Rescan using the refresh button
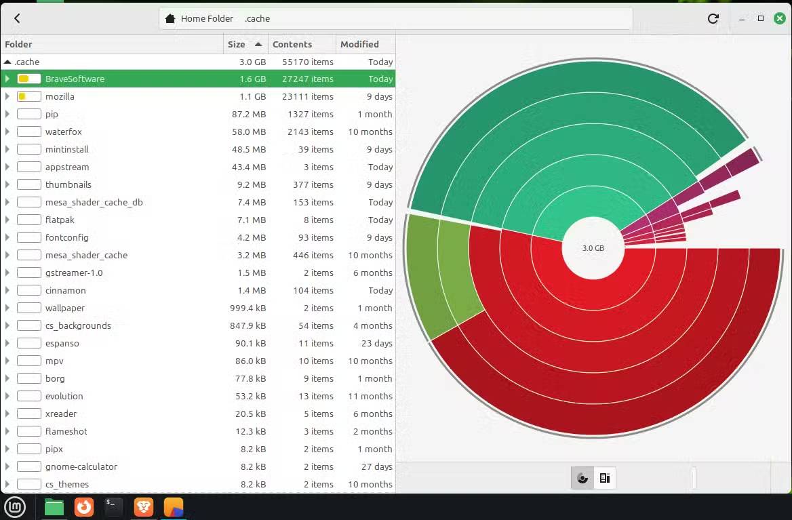792x520 pixels. coord(713,19)
